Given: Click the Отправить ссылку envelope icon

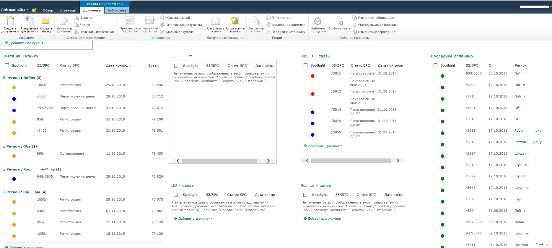Looking at the screenshot, I should 216,21.
